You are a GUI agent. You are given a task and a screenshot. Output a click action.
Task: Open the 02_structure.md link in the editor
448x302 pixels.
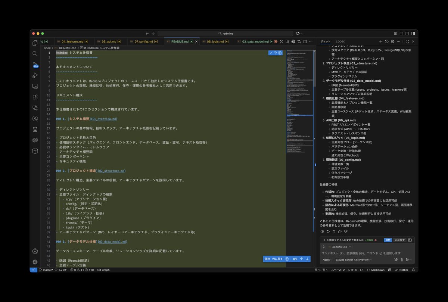[x=112, y=171]
